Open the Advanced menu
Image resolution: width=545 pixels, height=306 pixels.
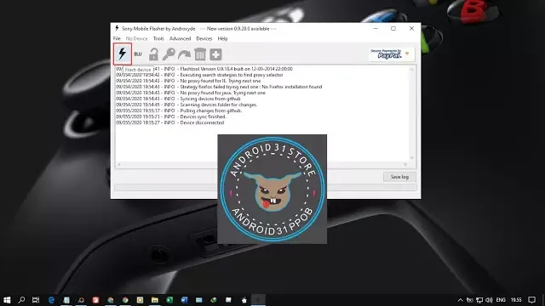pos(180,38)
